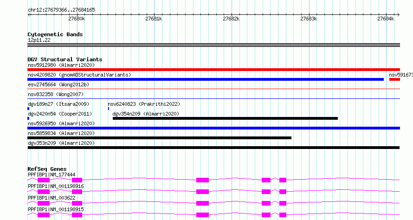Open the dgv354n209 (Almarri2020) variant label
Screen dimensions: 413x220
tap(146, 114)
